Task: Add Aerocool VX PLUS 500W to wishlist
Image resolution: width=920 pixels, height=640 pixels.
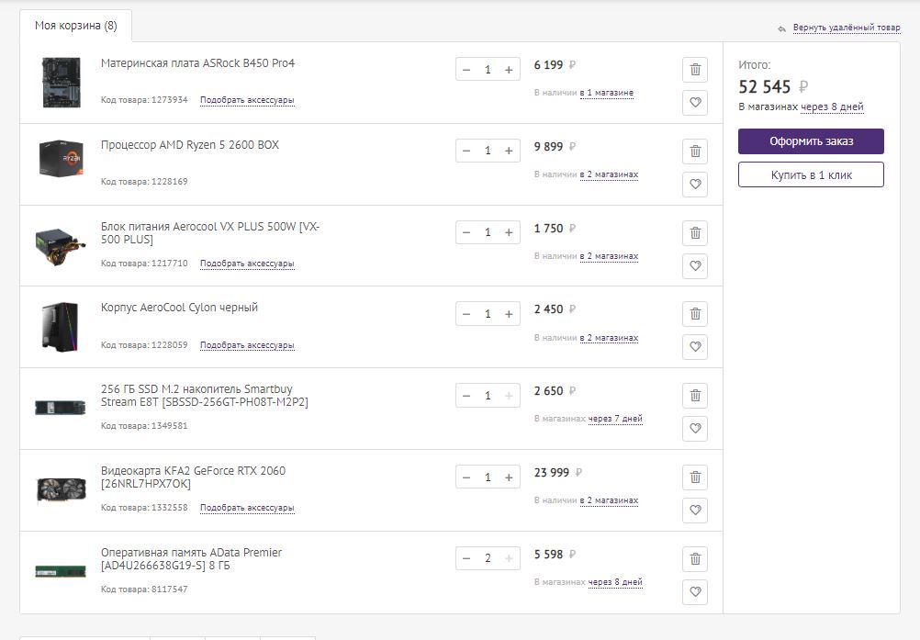Action: coord(695,265)
